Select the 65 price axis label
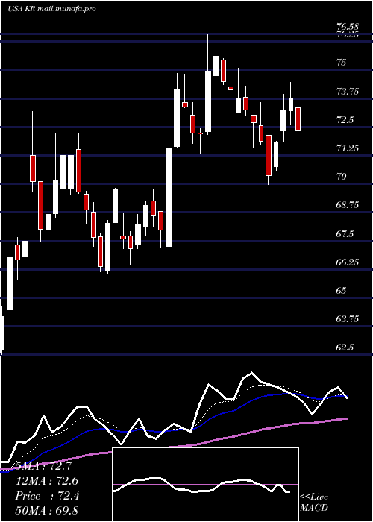Screen dimensions: 373x522 pos(342,291)
